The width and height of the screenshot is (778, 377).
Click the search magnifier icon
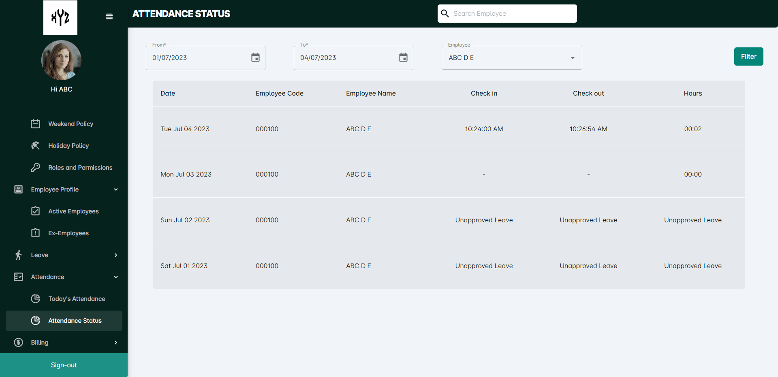click(x=445, y=13)
